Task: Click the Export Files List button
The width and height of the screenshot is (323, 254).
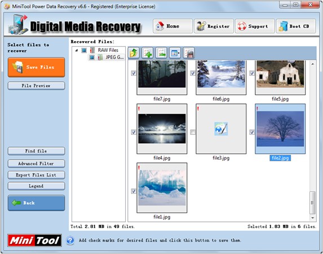Action: click(36, 175)
